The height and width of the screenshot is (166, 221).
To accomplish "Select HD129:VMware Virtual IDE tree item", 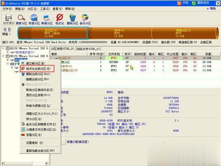I will pyautogui.click(x=29, y=56).
